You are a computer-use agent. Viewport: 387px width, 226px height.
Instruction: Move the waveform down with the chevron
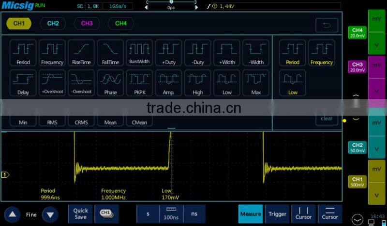coord(356,120)
